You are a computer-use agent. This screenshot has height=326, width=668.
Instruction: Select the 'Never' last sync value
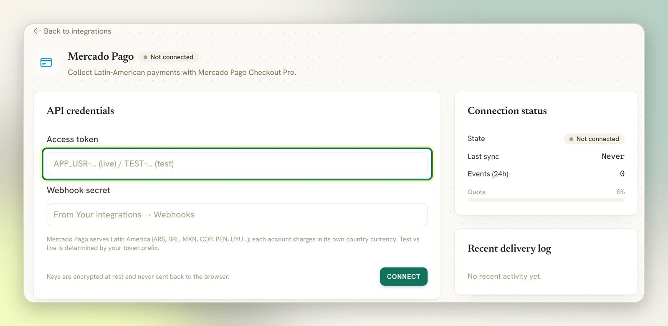[613, 156]
